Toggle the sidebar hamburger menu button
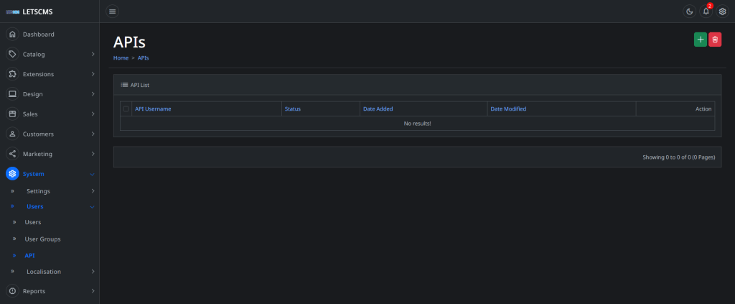735x304 pixels. [112, 11]
